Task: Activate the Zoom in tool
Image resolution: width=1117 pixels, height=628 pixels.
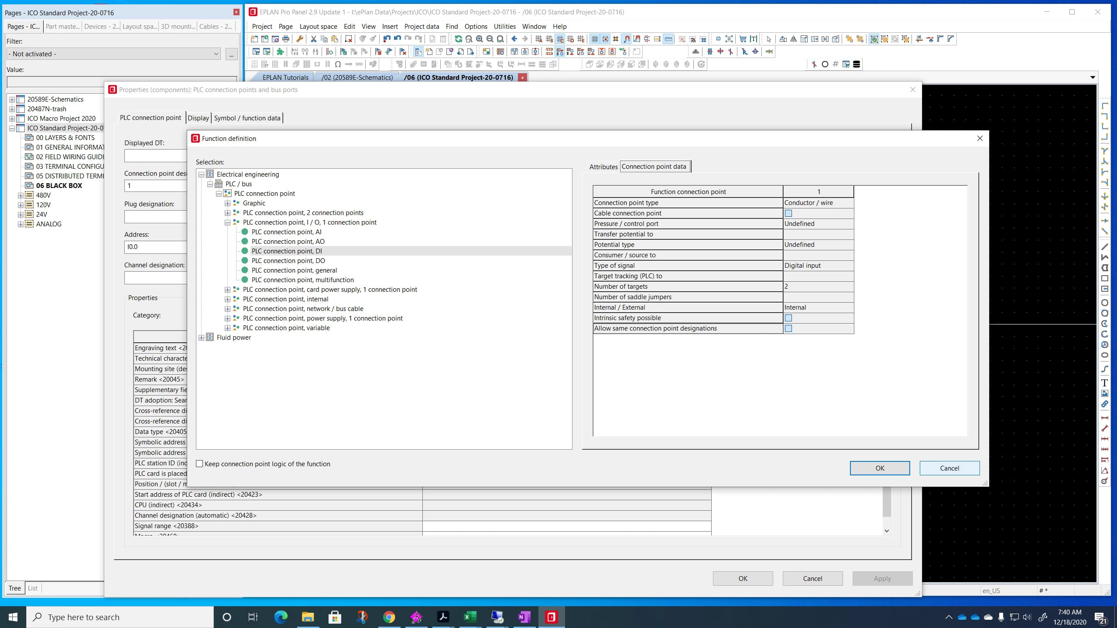Action: coord(480,39)
